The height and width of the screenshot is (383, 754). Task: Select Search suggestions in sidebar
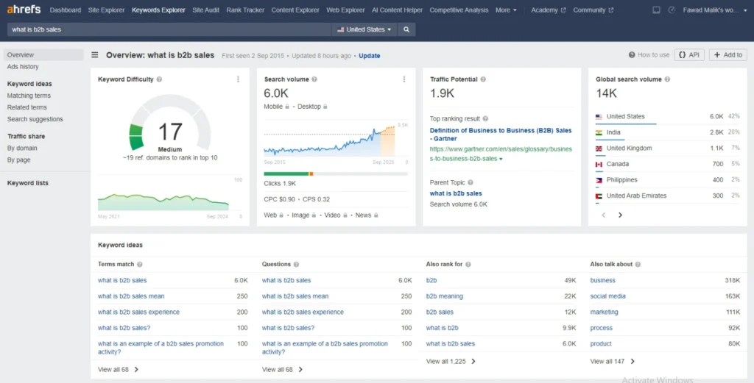(35, 119)
